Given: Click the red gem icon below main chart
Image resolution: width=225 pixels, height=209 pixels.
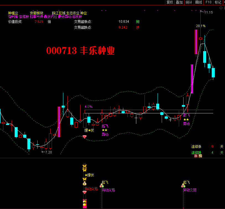Looking at the screenshot, I should (x=85, y=137).
